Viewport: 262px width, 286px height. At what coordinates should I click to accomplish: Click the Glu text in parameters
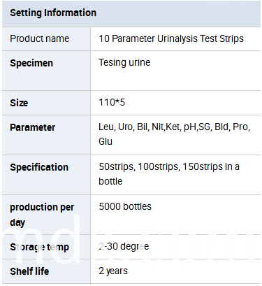coord(105,141)
